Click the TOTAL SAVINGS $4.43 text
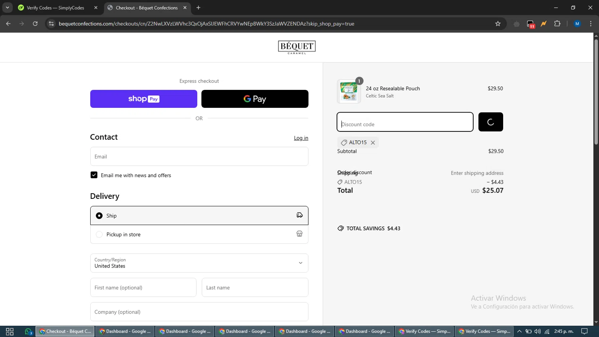Image resolution: width=599 pixels, height=337 pixels. pos(373,228)
